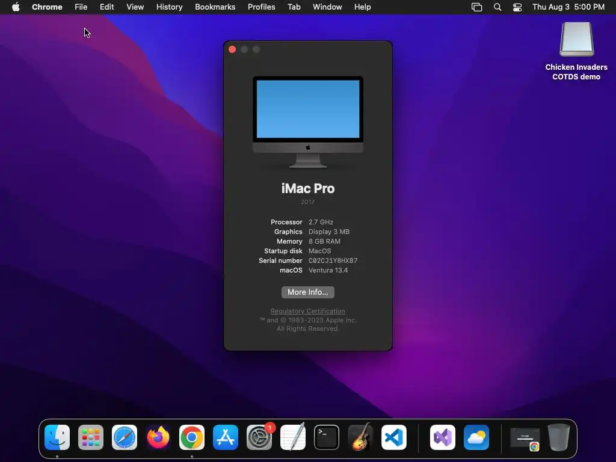Viewport: 616px width, 462px height.
Task: Open the File menu
Action: [81, 7]
